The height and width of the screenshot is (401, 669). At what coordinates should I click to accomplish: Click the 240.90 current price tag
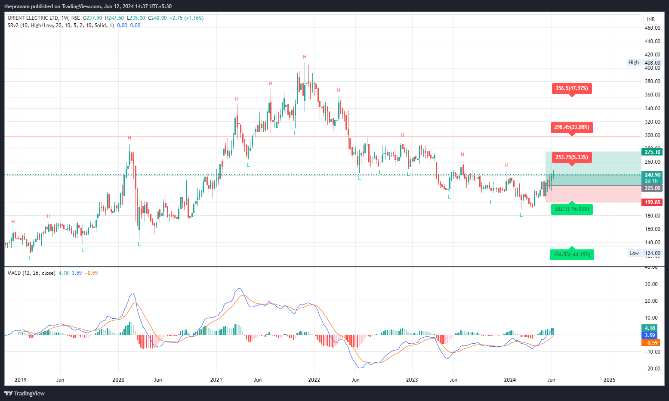coord(652,175)
